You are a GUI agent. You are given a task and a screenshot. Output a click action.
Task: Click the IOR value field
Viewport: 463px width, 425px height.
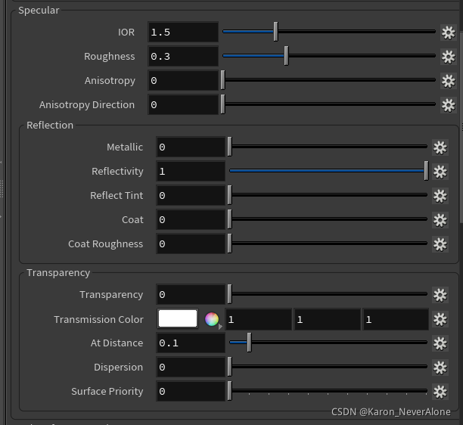pos(183,33)
